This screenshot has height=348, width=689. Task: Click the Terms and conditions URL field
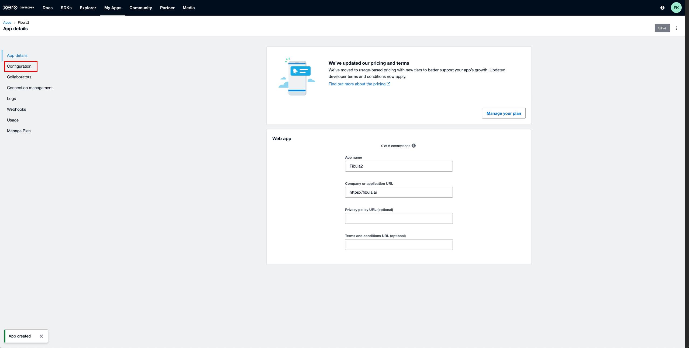(399, 245)
